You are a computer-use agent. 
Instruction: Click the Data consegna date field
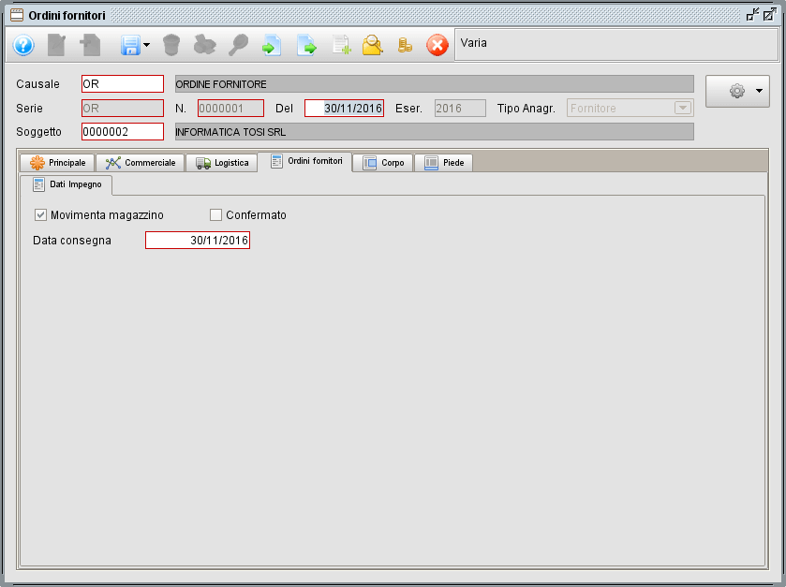tap(198, 241)
